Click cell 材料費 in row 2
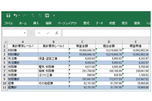The image size is (152, 101). click(23, 50)
